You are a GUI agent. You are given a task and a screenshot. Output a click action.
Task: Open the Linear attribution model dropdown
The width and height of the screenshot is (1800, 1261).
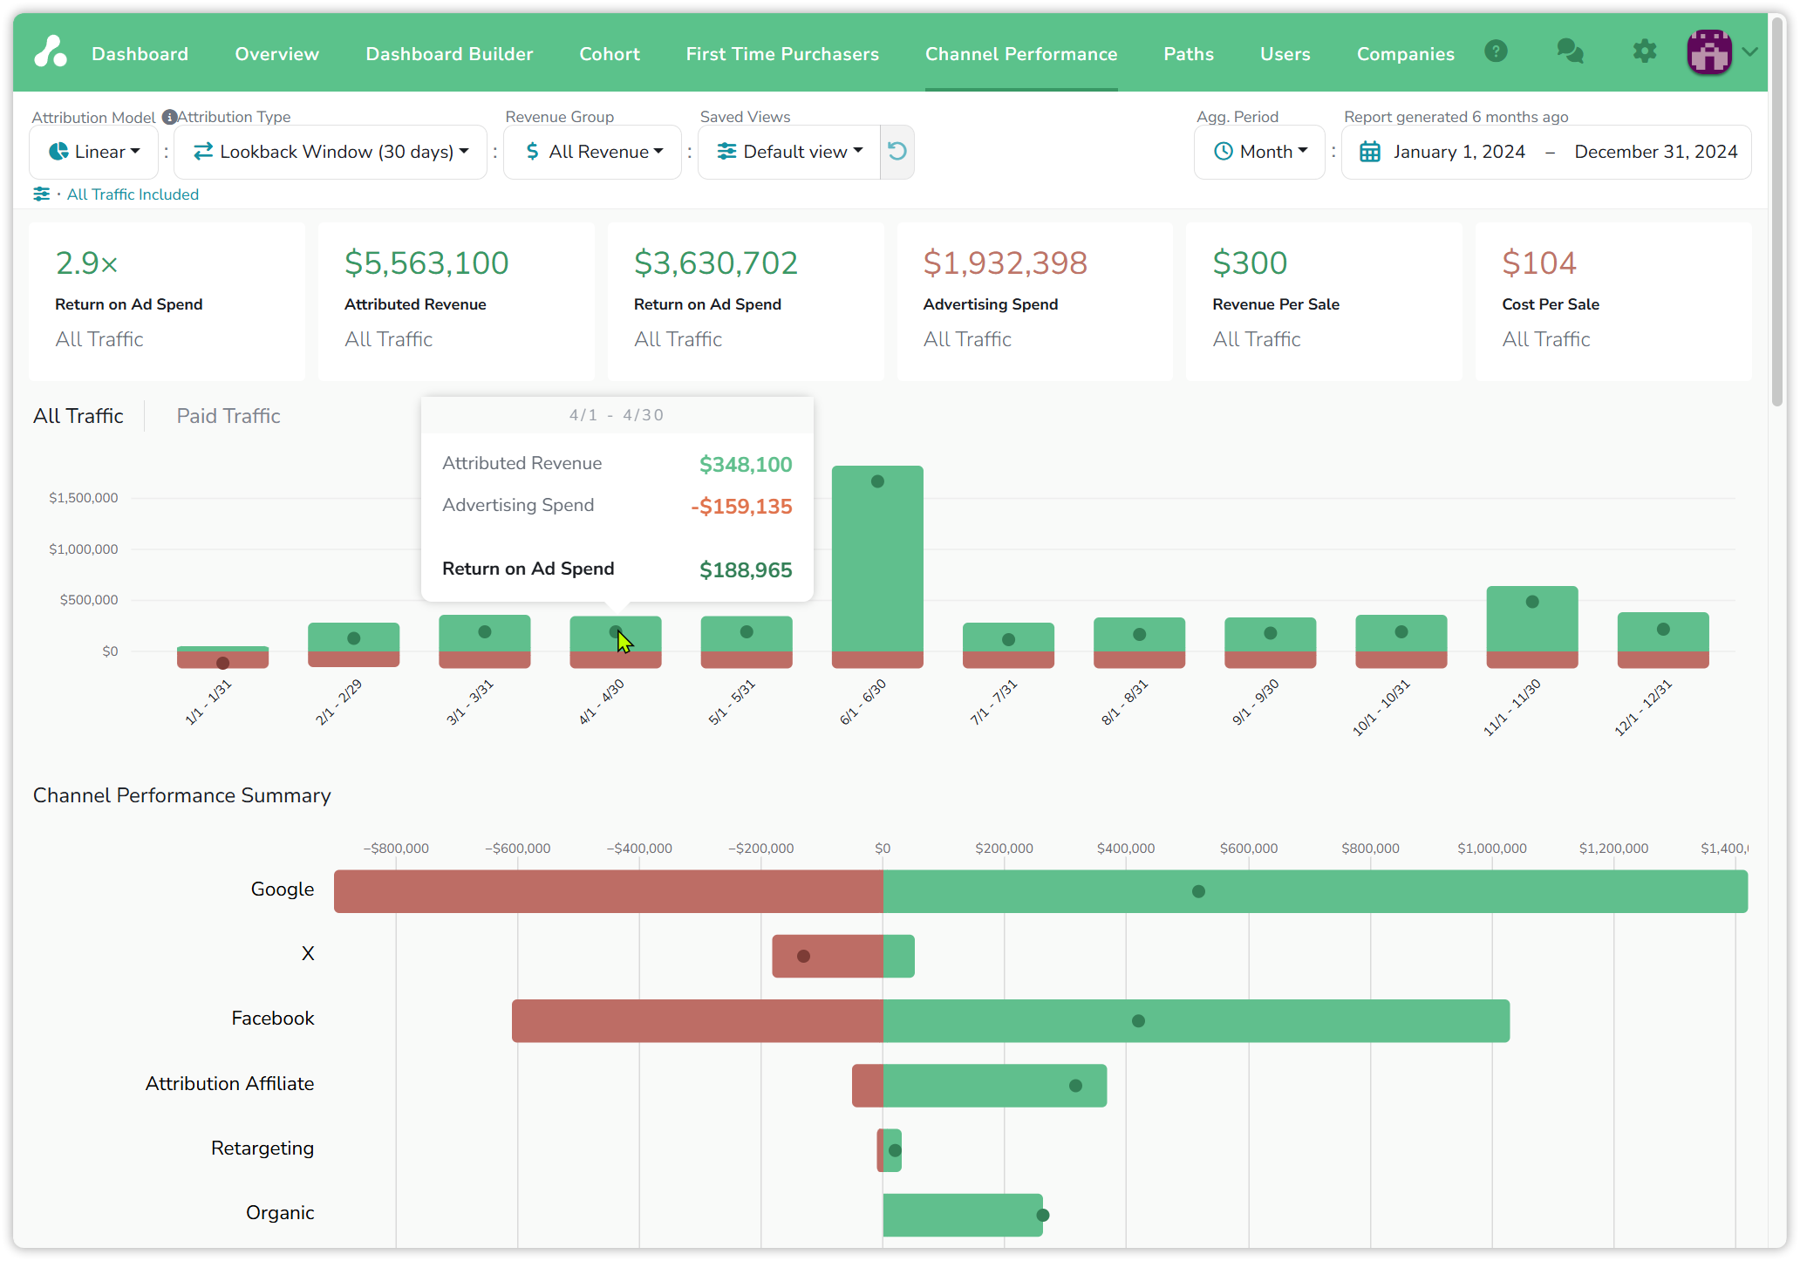pos(93,152)
